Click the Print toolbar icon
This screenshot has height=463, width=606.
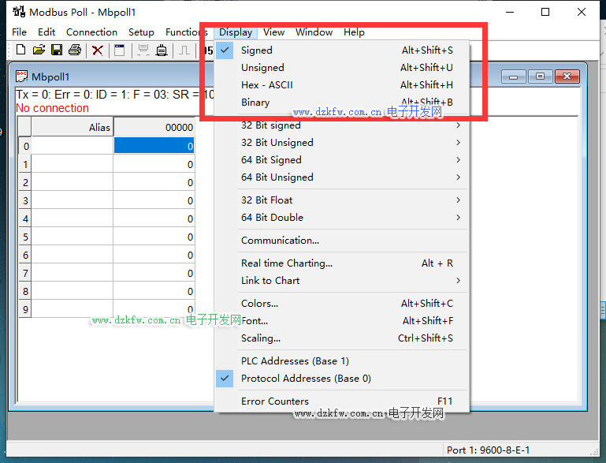75,50
